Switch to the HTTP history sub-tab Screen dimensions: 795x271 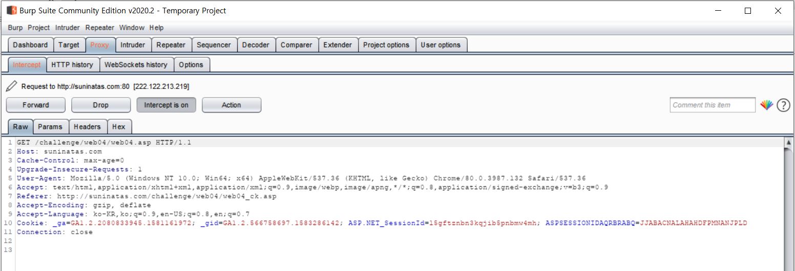[x=72, y=65]
